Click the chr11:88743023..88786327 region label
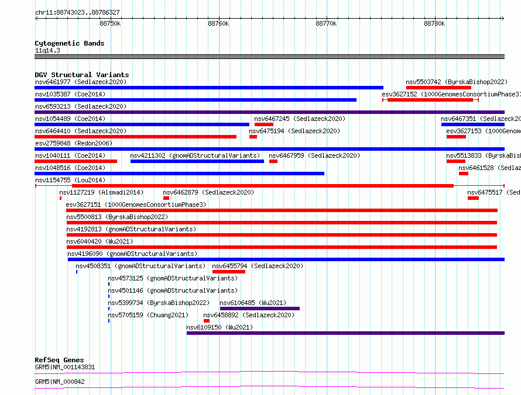 pos(77,12)
